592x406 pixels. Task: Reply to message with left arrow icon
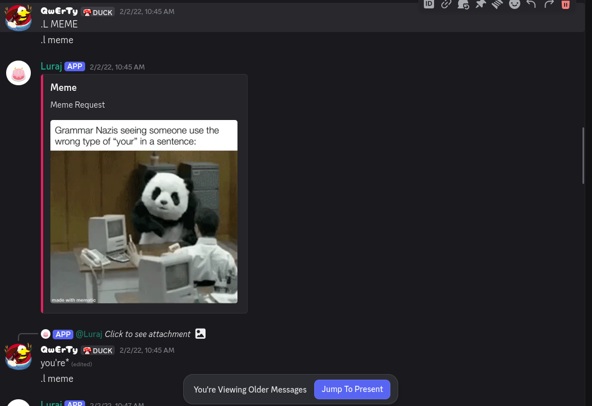coord(531,4)
